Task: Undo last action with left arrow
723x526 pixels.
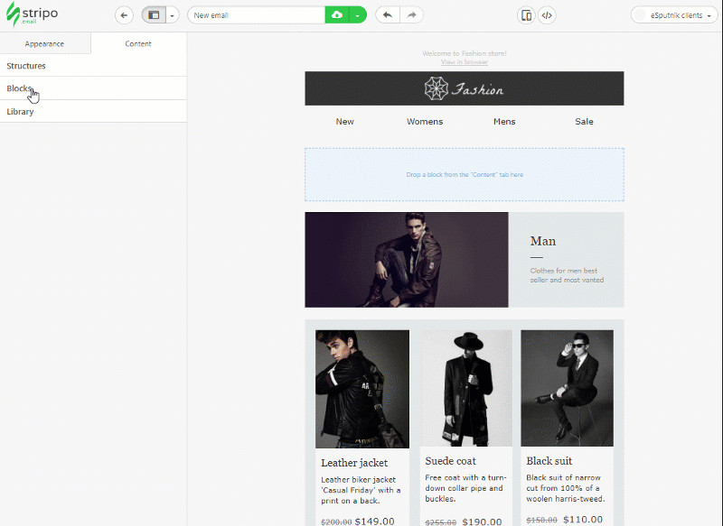Action: point(388,15)
